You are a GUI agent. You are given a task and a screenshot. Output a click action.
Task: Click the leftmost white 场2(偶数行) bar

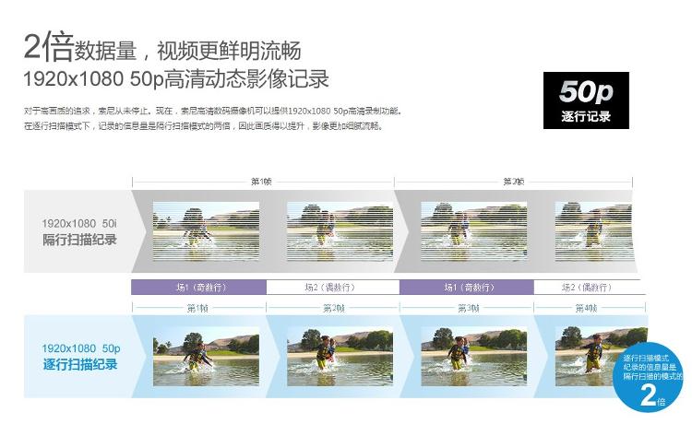332,288
